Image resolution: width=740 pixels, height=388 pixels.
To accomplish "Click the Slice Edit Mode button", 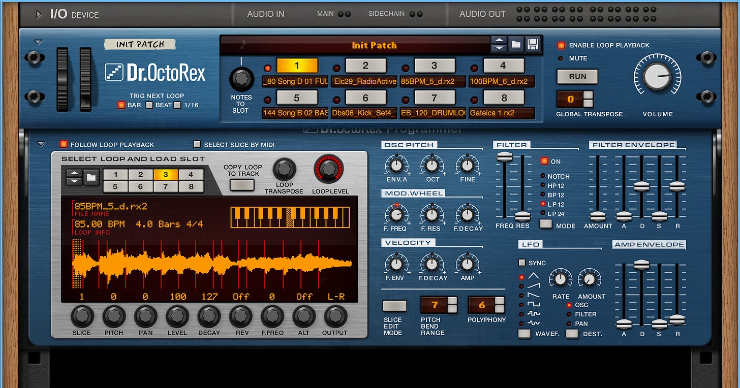I will tap(394, 306).
